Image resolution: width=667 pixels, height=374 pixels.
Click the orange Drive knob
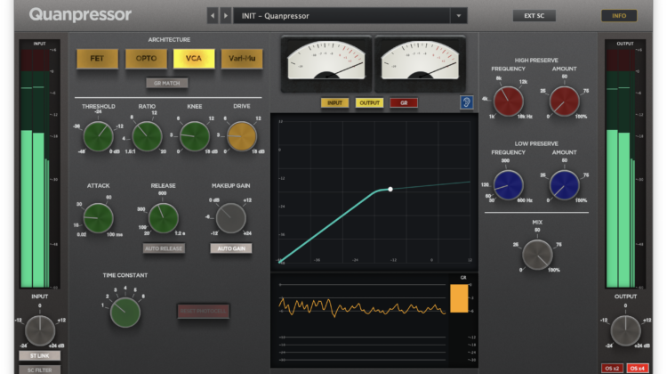coord(242,136)
